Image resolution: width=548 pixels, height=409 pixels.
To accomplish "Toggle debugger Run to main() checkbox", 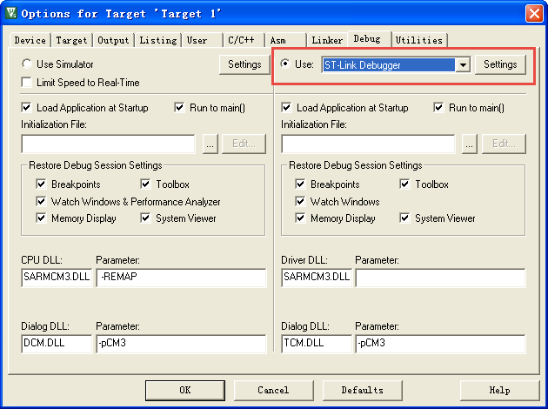I will (438, 107).
